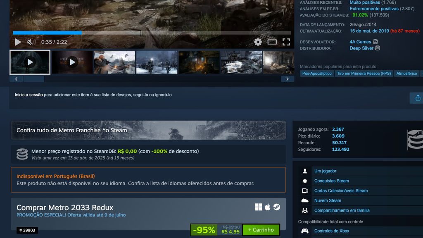This screenshot has height=238, width=423.
Task: Click SteamOS platform icon
Action: [x=276, y=207]
